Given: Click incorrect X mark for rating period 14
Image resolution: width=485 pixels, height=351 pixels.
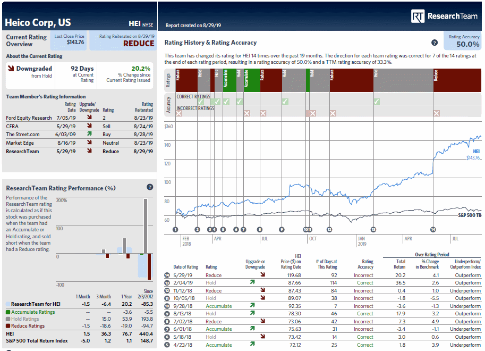Looking at the screenshot, I should pyautogui.click(x=437, y=113).
